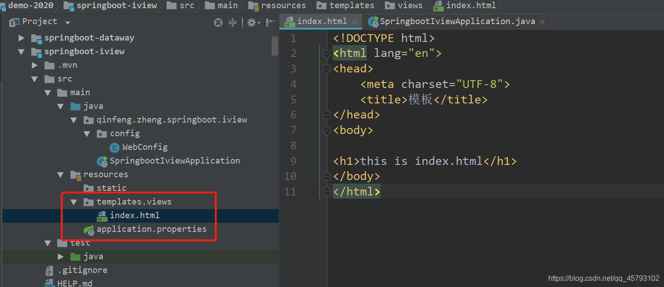Screen dimensions: 664x287
Task: Collapse the templates.views folder
Action: (74, 202)
